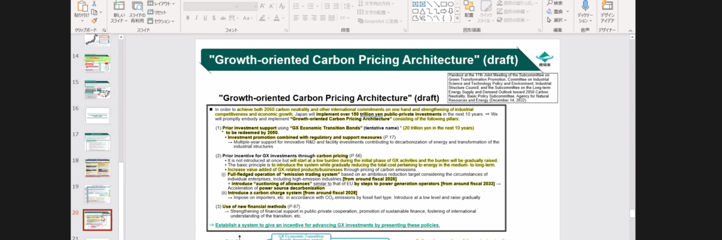Select slide 19 thumbnail
This screenshot has width=722, height=240.
point(97,194)
